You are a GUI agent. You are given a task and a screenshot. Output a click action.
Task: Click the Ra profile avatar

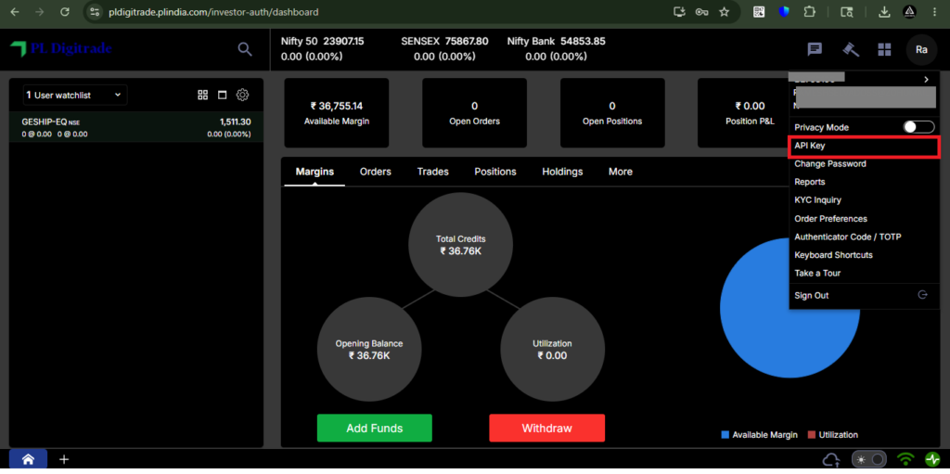point(921,50)
